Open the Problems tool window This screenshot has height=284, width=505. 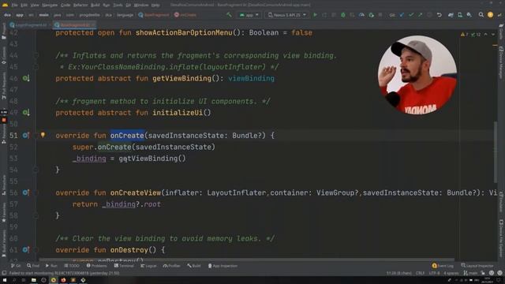tap(96, 266)
